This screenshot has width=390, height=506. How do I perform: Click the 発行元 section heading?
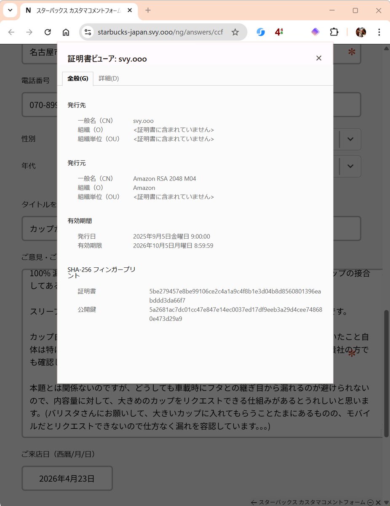tap(77, 163)
